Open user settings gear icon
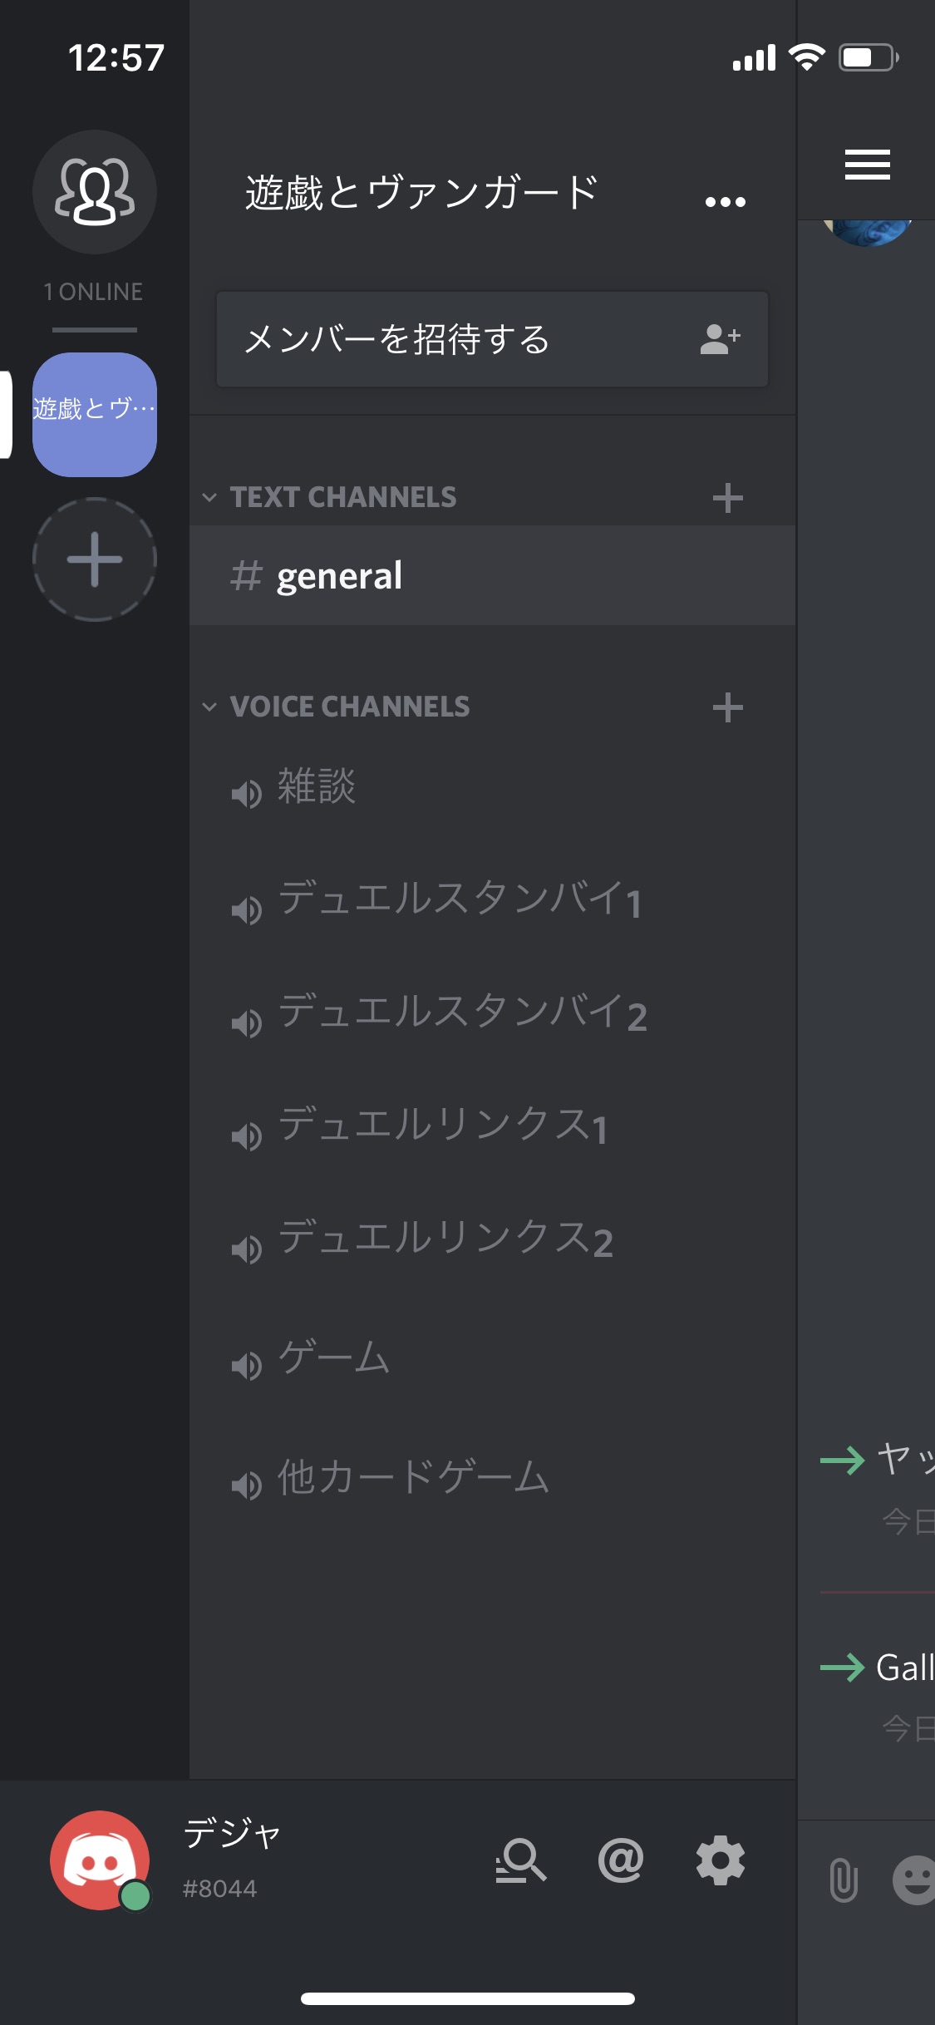Image resolution: width=935 pixels, height=2025 pixels. pyautogui.click(x=720, y=1861)
